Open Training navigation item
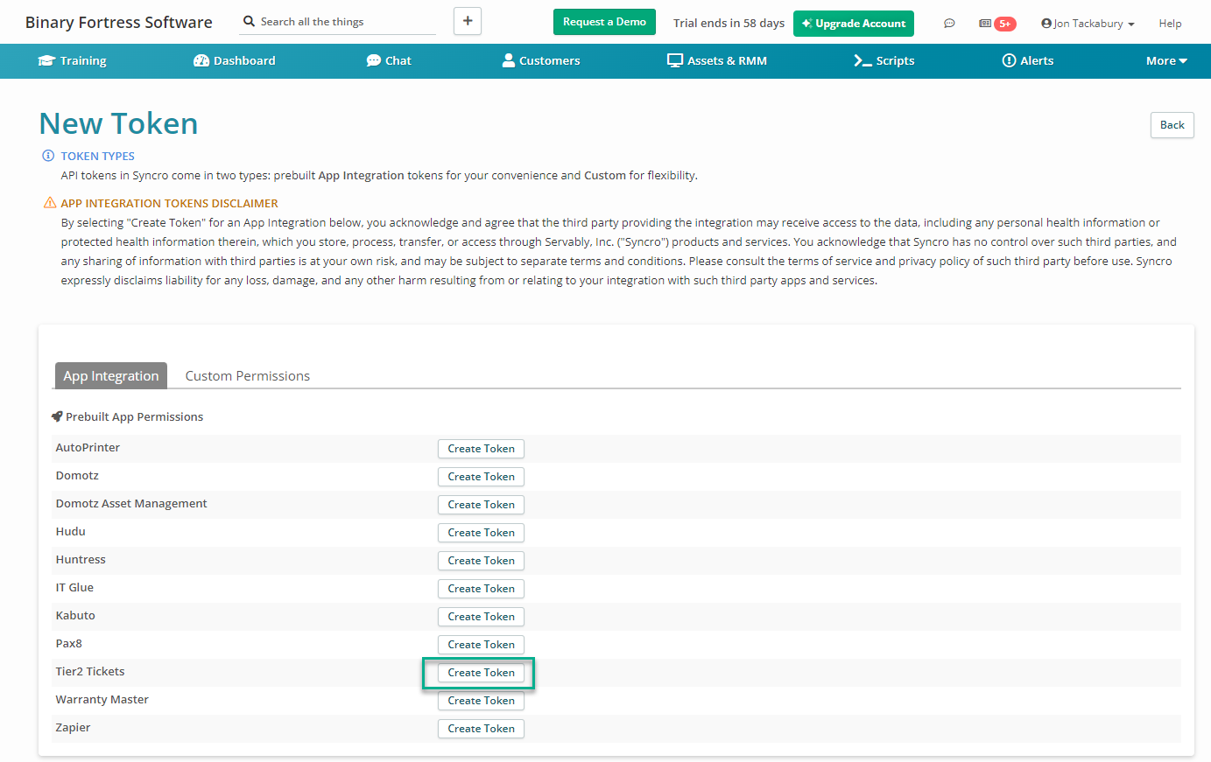Screen dimensions: 1211x762 [72, 60]
